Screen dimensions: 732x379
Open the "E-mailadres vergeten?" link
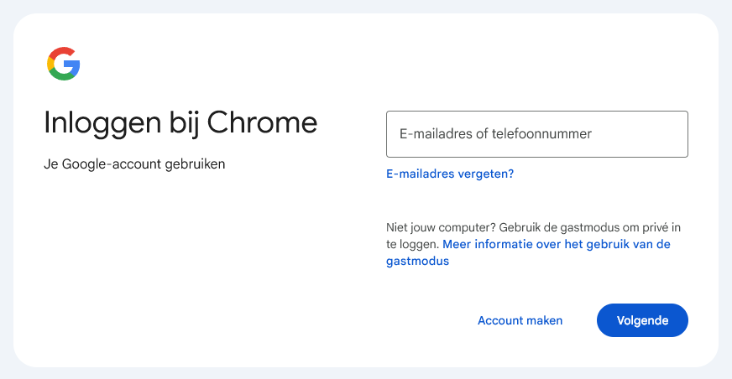point(449,174)
